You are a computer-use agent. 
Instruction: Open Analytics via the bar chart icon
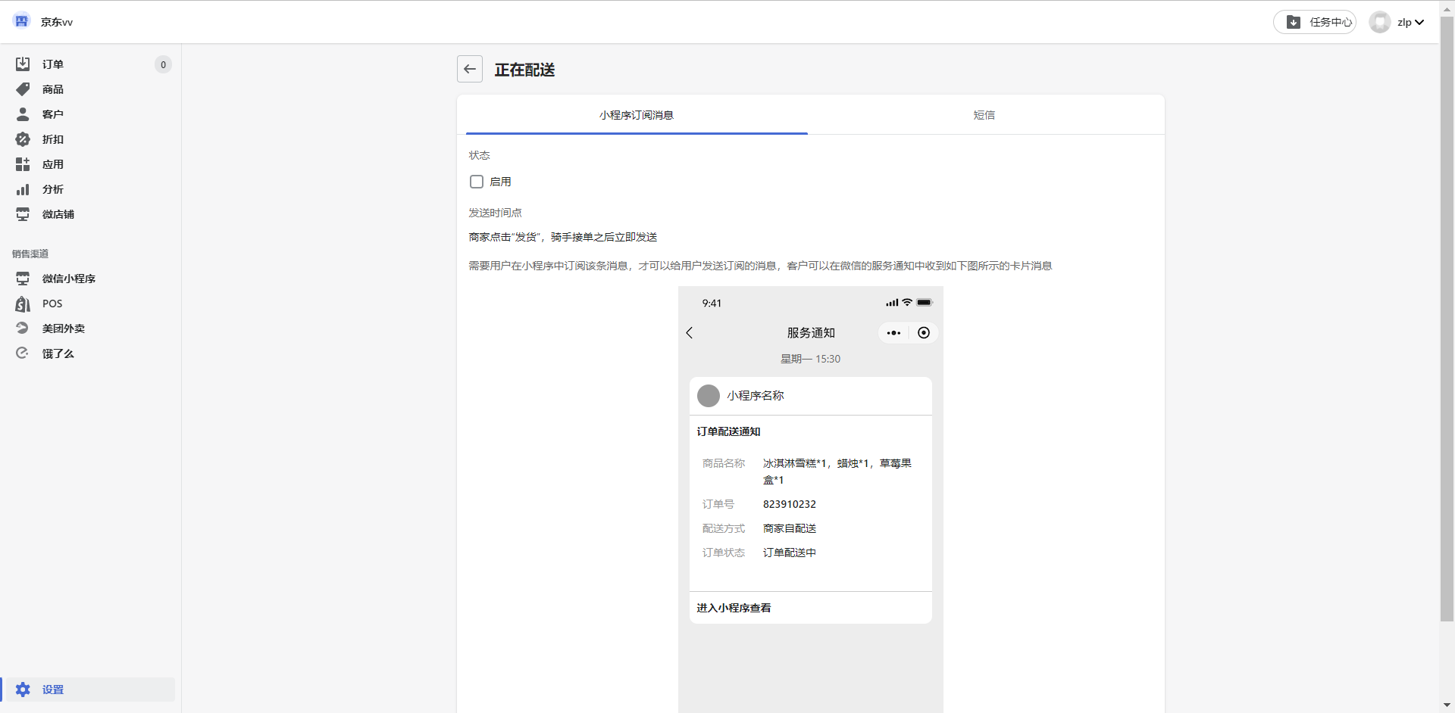[23, 189]
